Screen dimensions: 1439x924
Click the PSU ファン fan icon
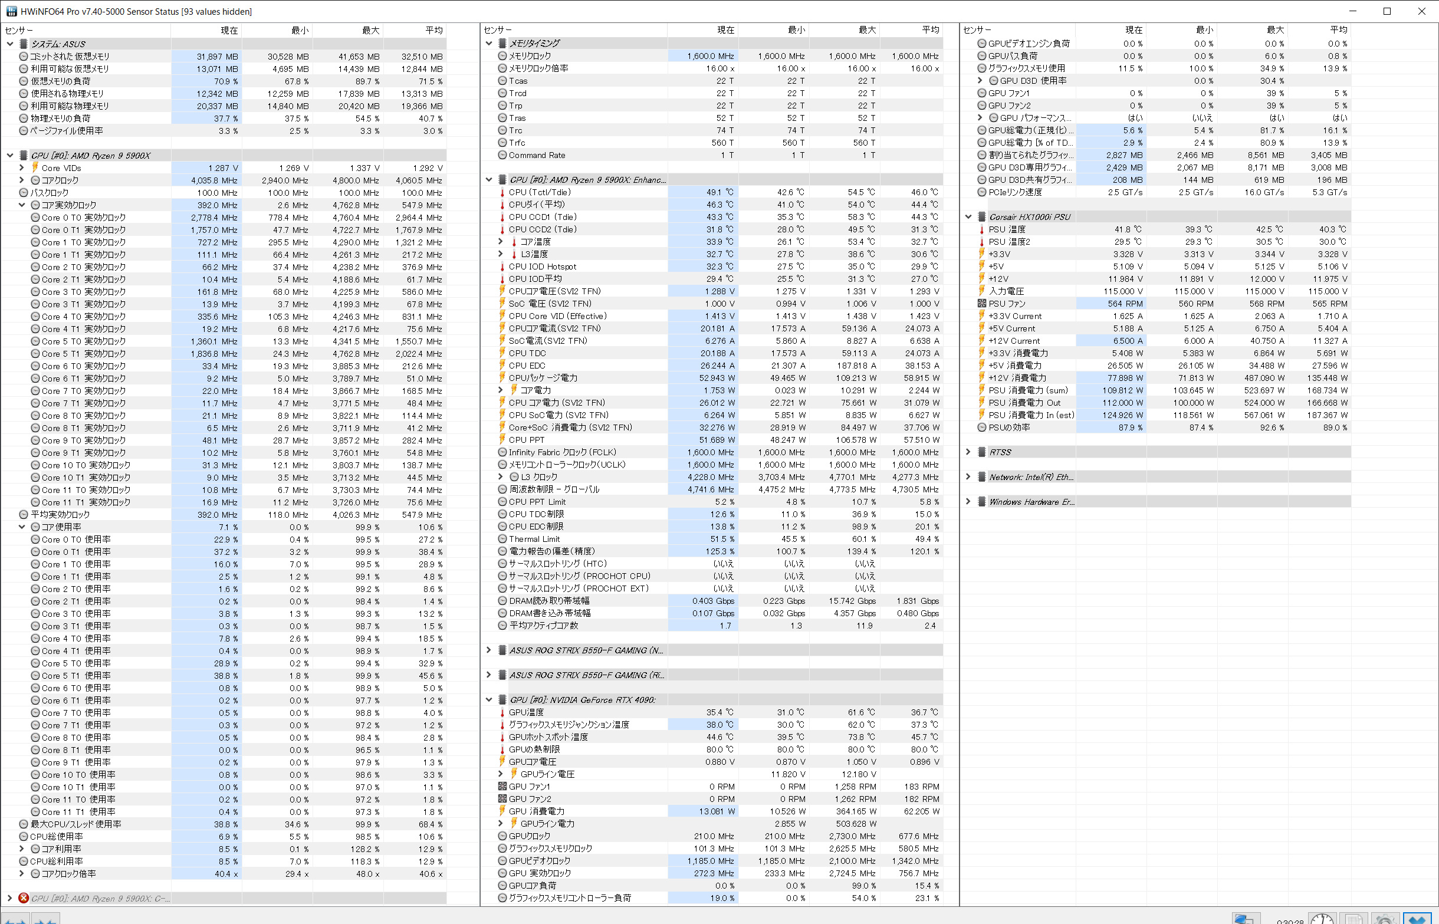click(982, 304)
